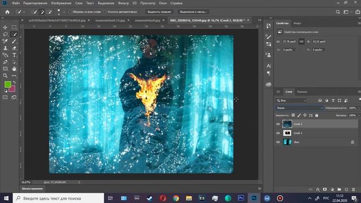Image resolution: width=361 pixels, height=203 pixels.
Task: Open the brush size picker dropdown
Action: (64, 12)
